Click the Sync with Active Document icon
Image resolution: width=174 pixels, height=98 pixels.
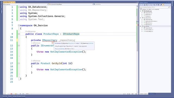point(154,5)
